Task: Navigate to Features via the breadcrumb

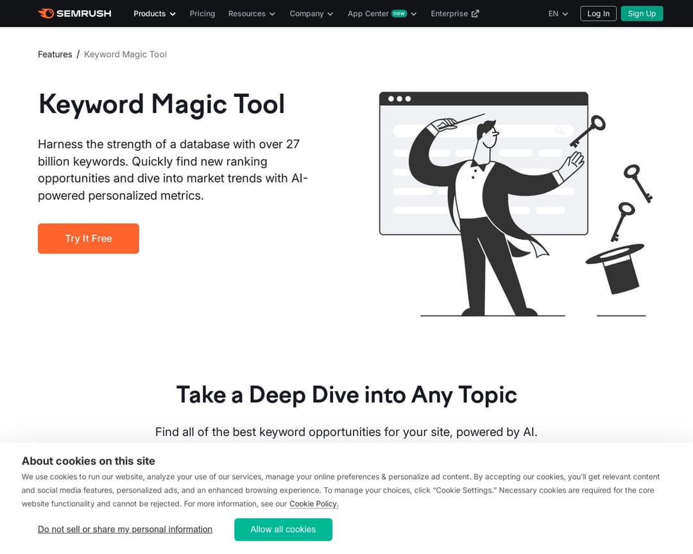Action: [55, 55]
